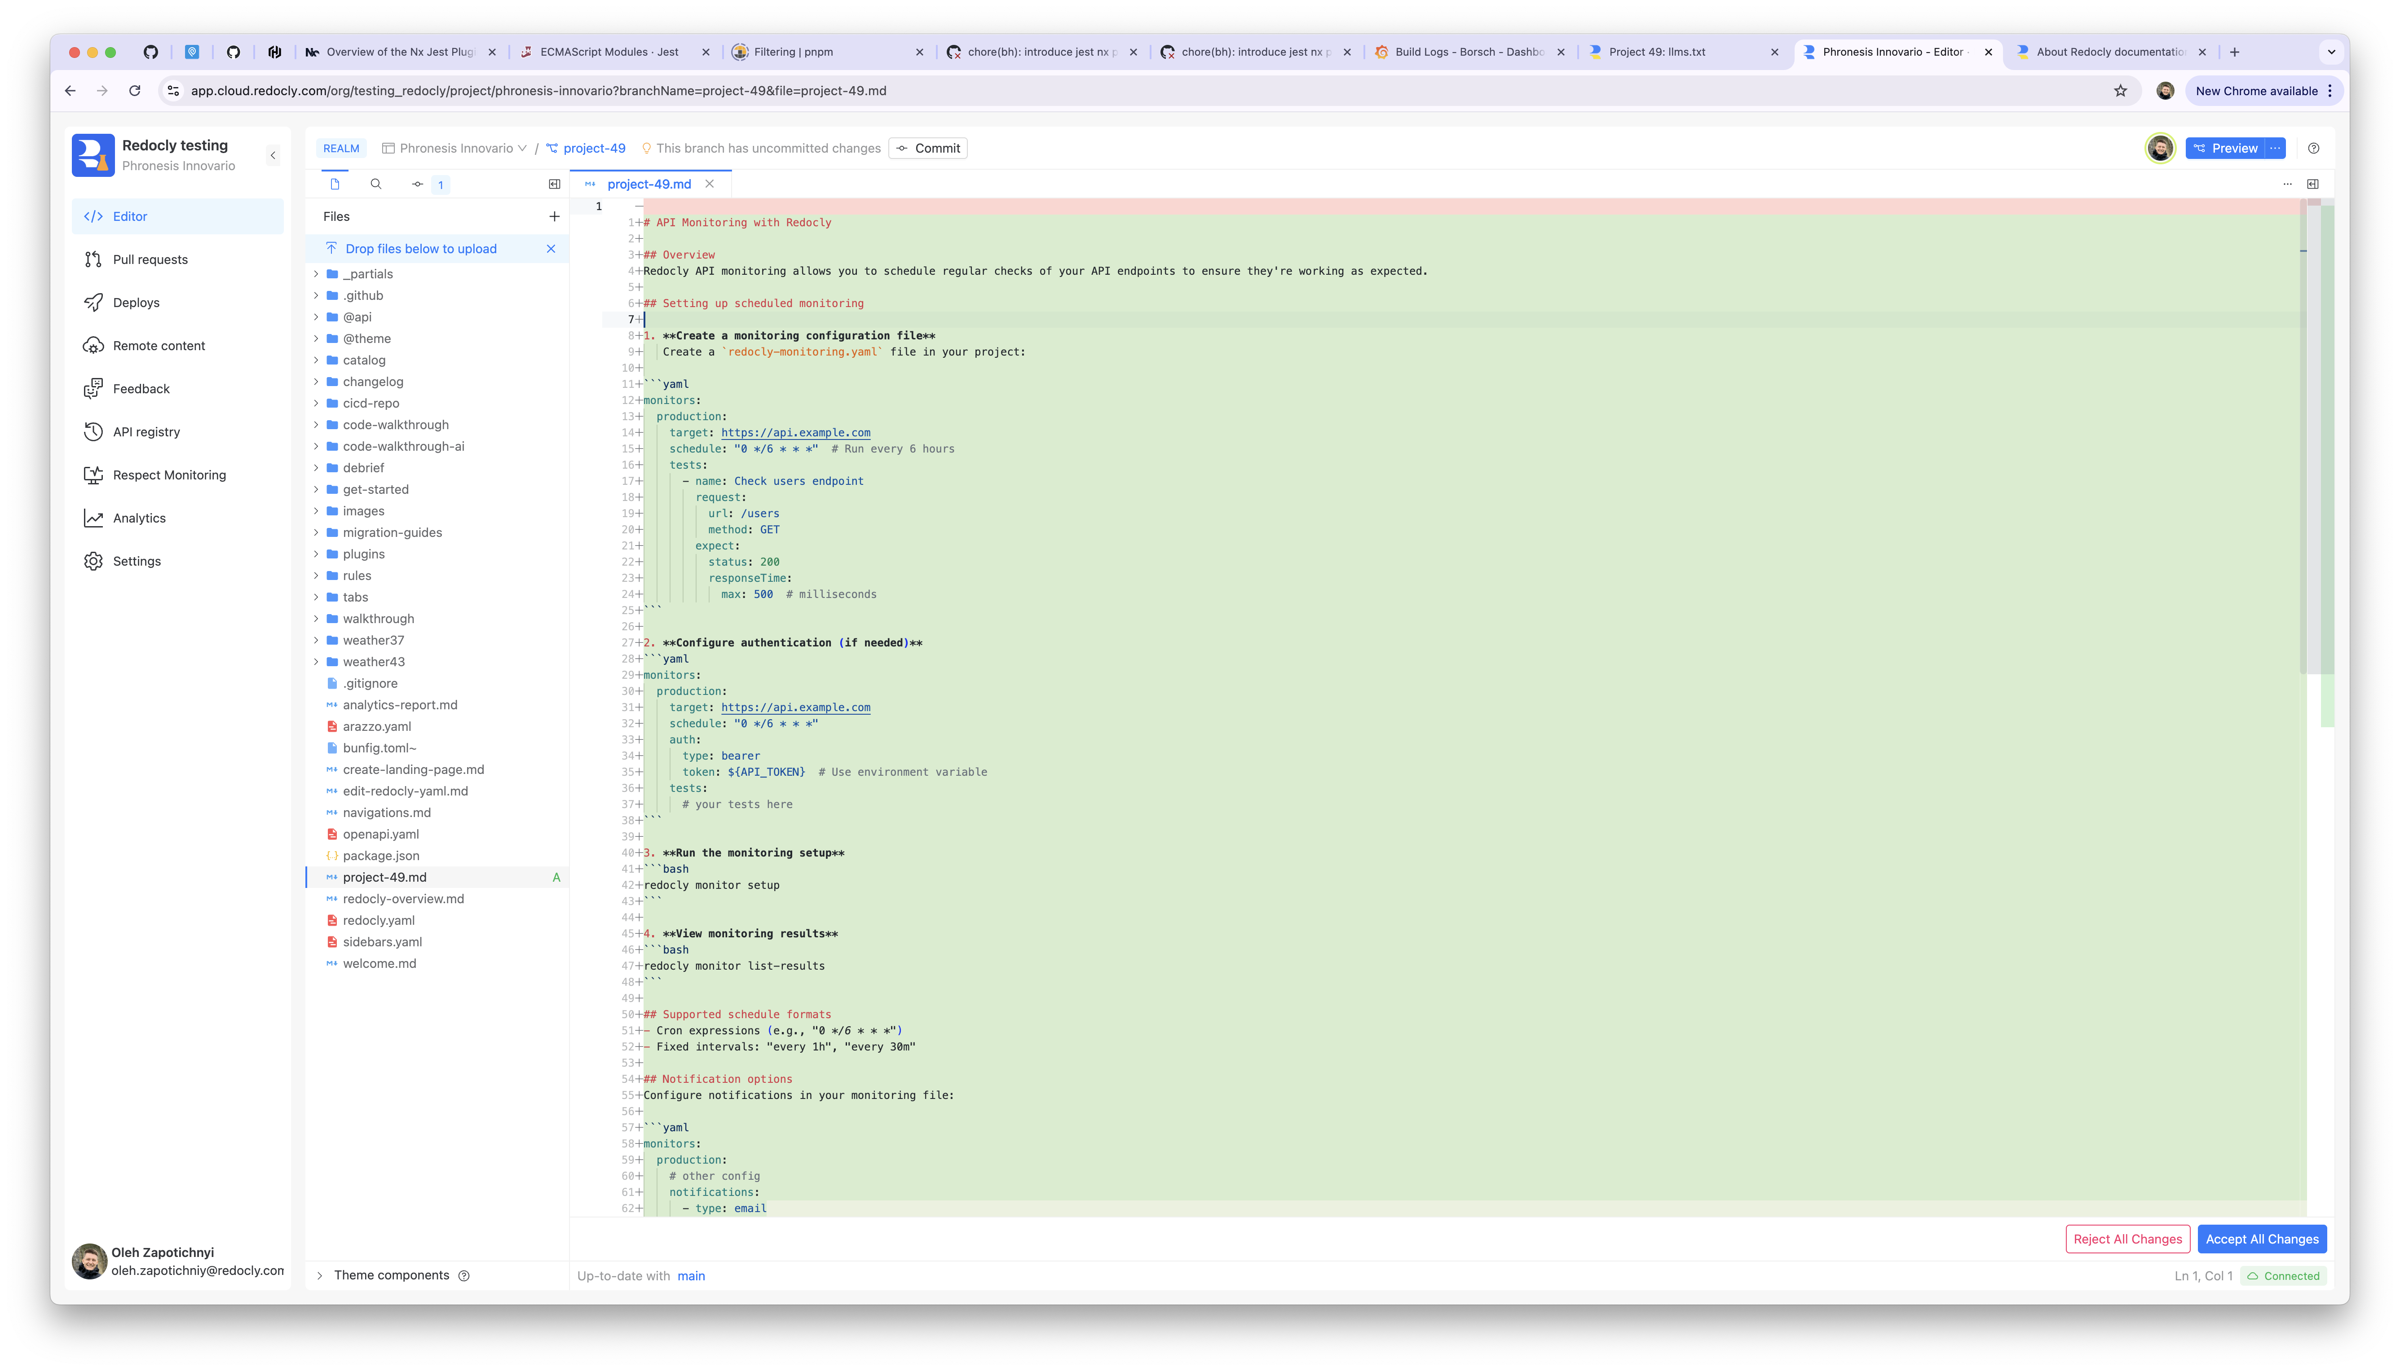Screen dimensions: 2400x1371
Task: Select the project-49 branch link
Action: [586, 149]
